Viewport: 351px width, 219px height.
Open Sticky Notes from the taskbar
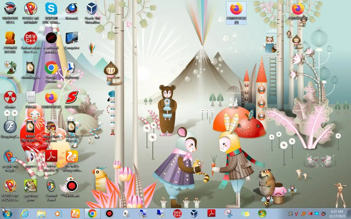coord(245,214)
